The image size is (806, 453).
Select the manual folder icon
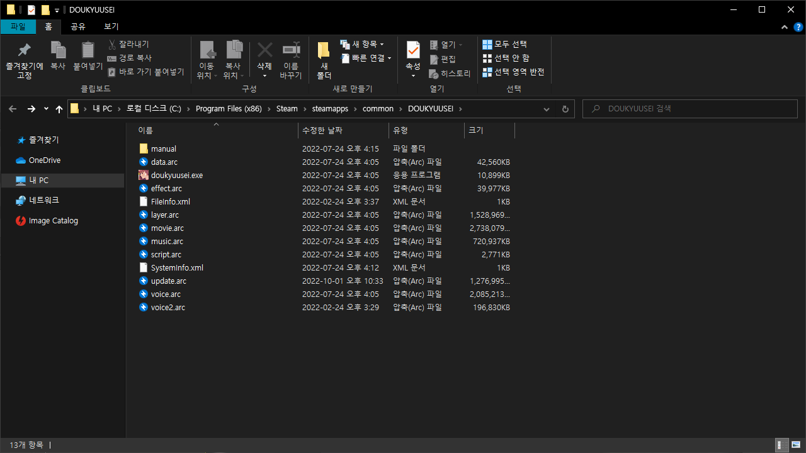(144, 149)
